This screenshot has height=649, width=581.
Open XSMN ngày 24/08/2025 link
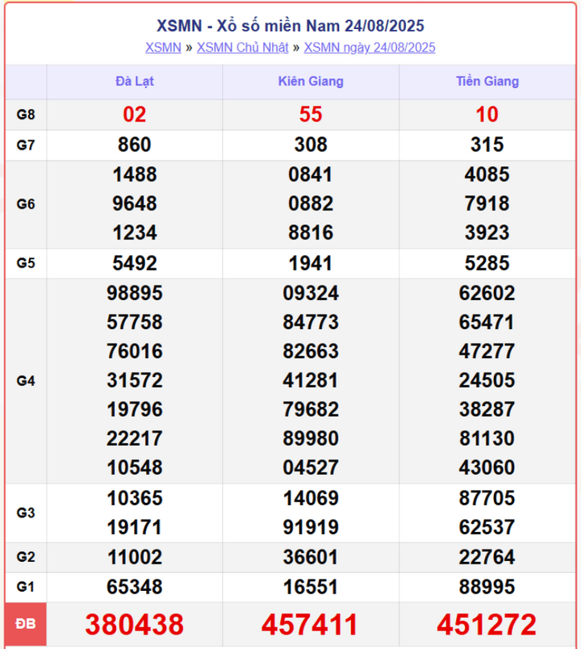pyautogui.click(x=370, y=48)
